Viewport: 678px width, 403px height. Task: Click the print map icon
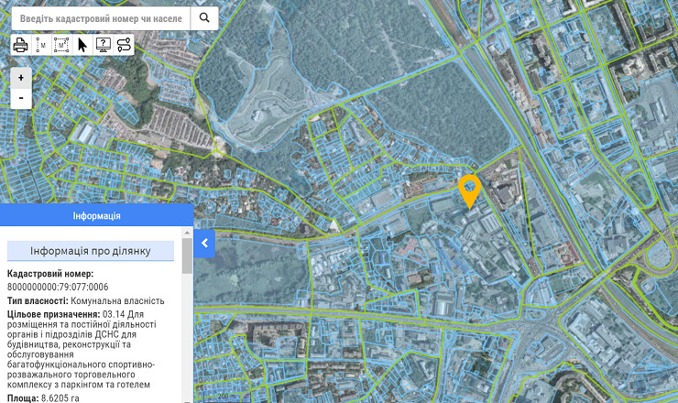click(x=20, y=44)
